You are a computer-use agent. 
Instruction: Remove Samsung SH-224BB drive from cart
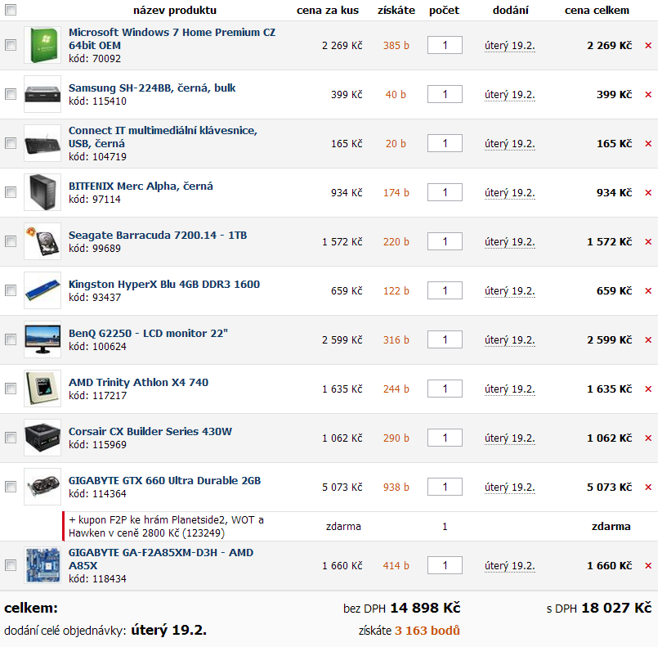(648, 94)
